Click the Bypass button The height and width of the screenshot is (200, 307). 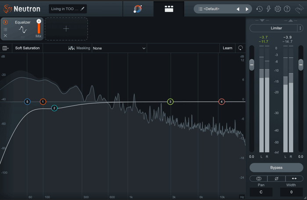[276, 168]
